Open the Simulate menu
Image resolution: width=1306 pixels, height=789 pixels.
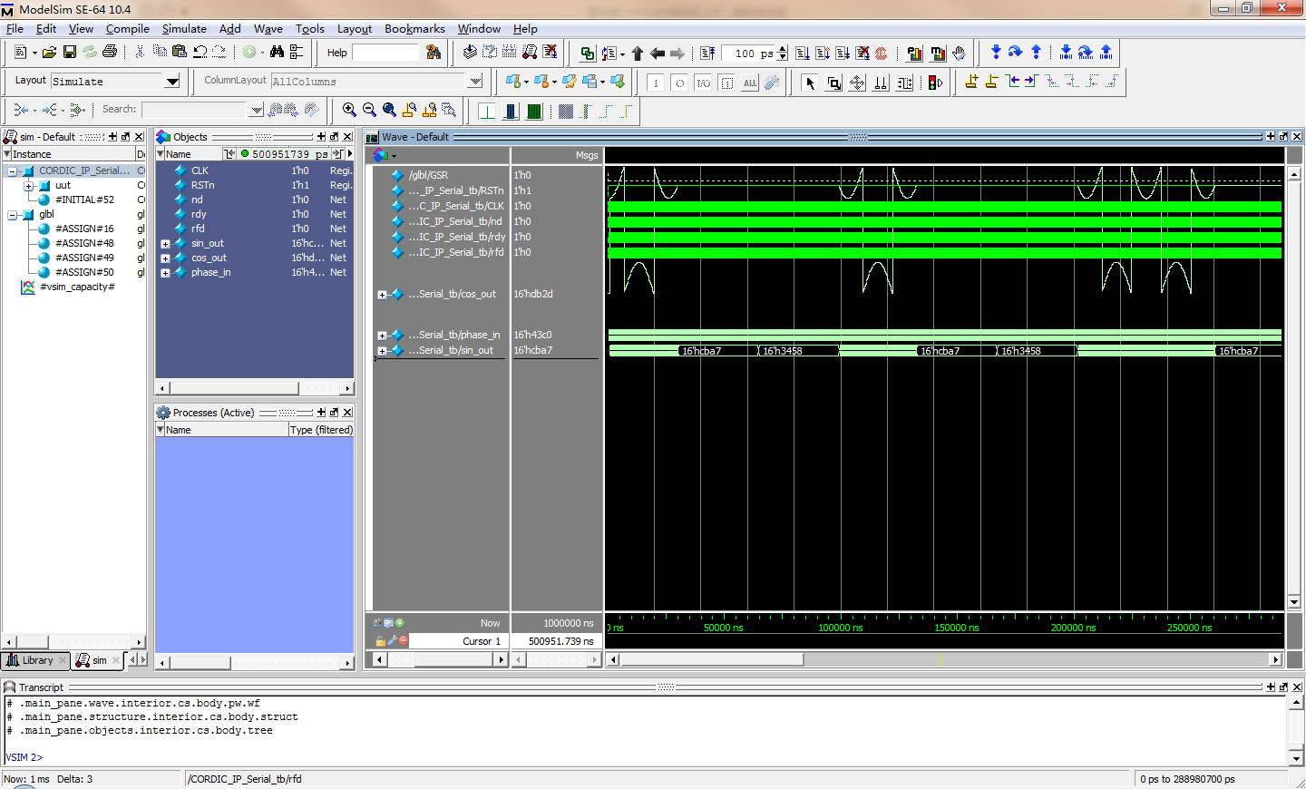184,29
